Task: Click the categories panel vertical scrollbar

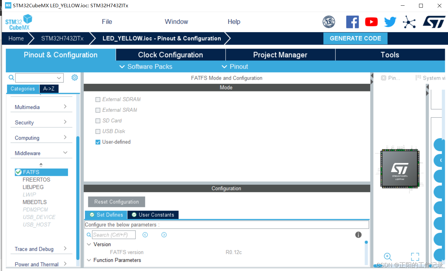Action: click(78, 199)
